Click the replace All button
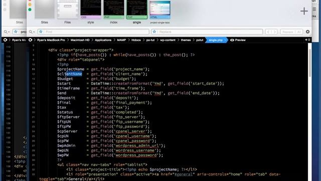The image size is (321, 181). (299, 32)
